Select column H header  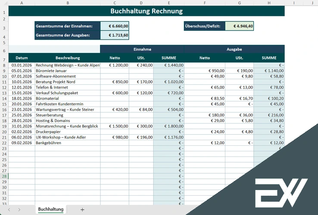(x=269, y=3)
